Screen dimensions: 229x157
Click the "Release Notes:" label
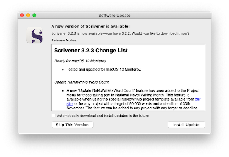(x=64, y=40)
